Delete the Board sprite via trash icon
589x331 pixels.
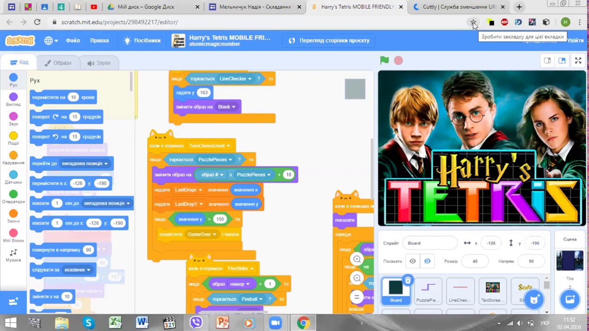coord(408,280)
